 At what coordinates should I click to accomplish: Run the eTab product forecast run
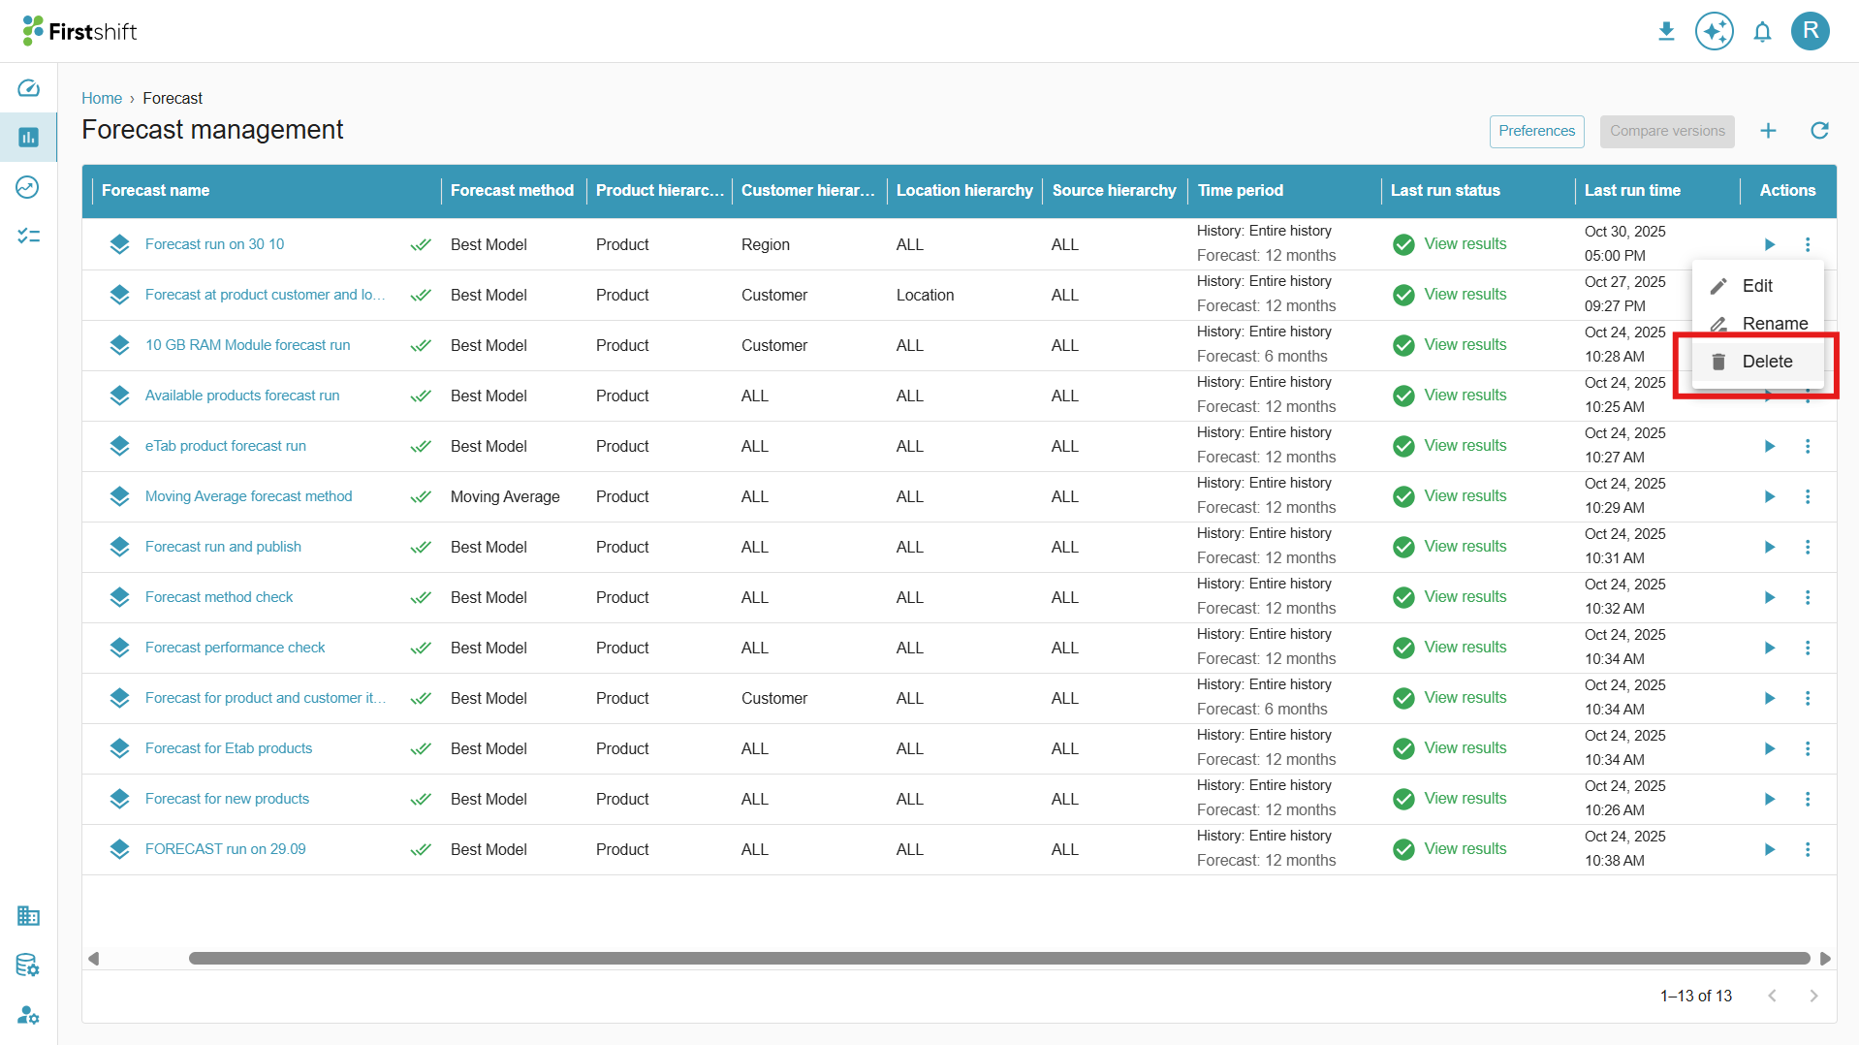(1769, 446)
